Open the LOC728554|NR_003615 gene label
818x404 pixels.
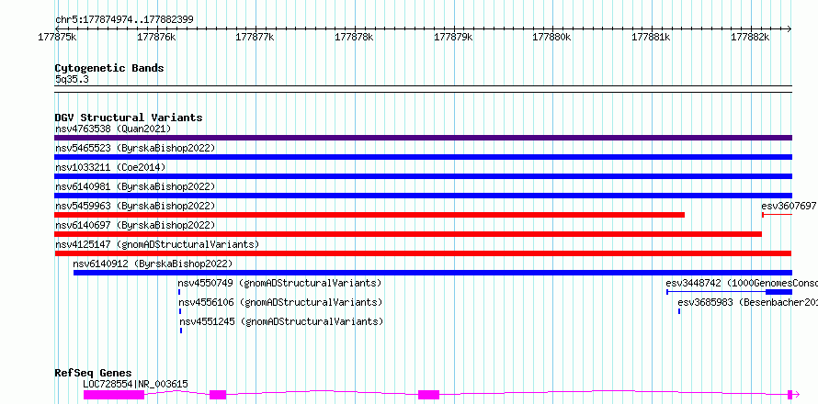tap(136, 384)
